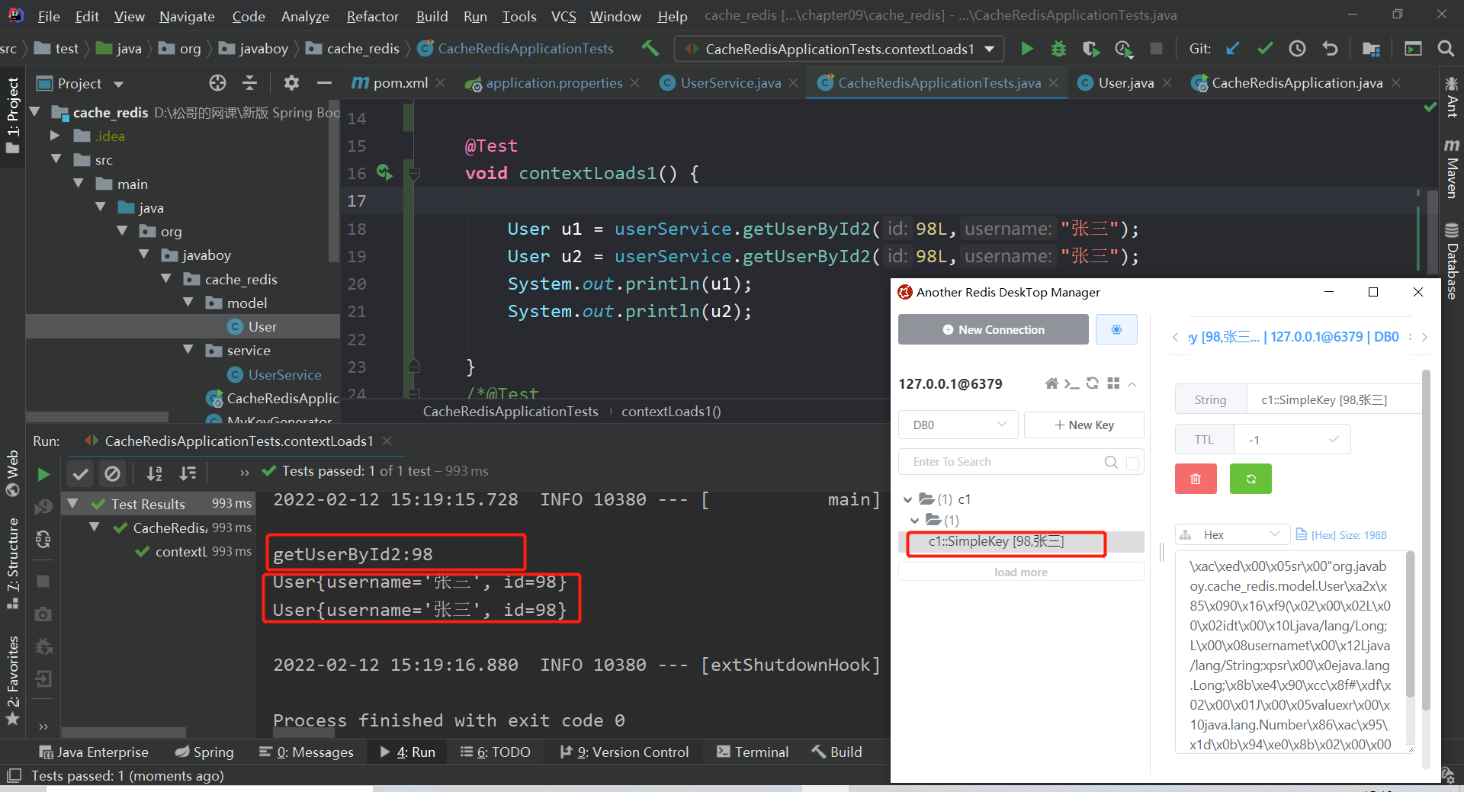Sort test results alphabetically
Screen dimensions: 1464x792
[155, 473]
